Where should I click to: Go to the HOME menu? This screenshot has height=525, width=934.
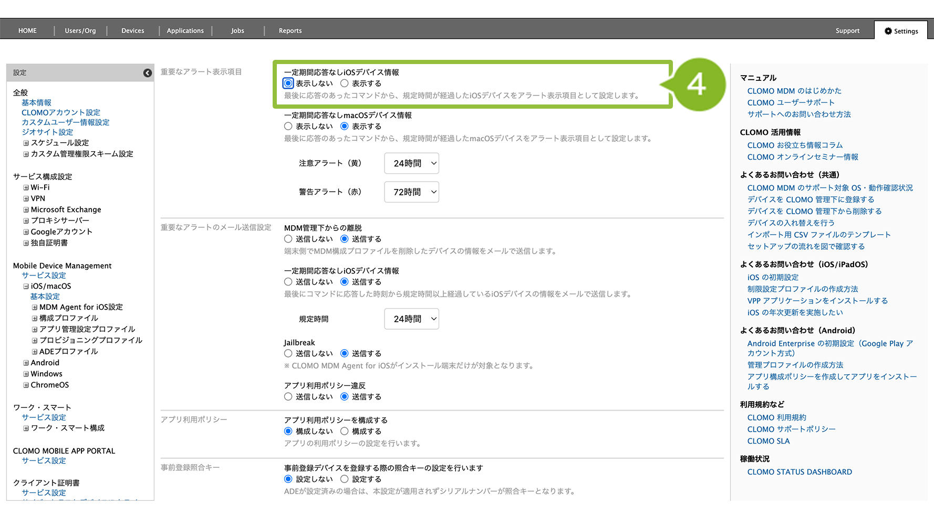[x=27, y=30]
